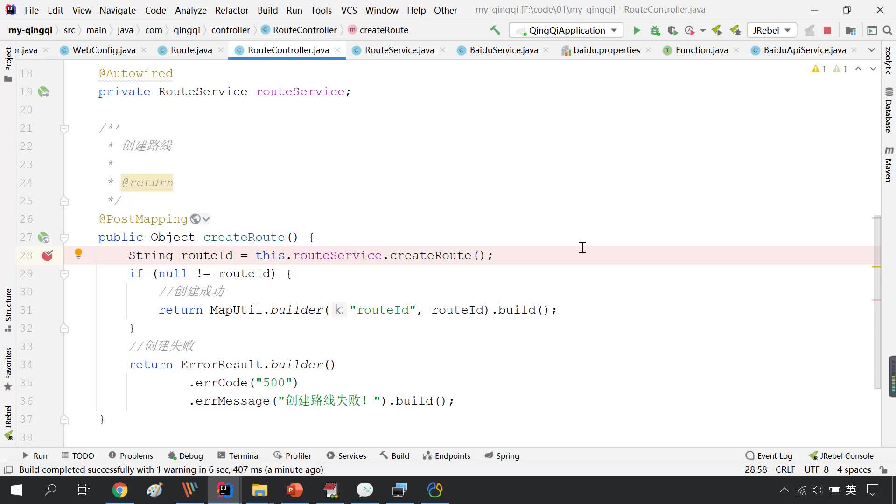The width and height of the screenshot is (896, 504).
Task: Open Chrome from the taskbar
Action: click(120, 490)
